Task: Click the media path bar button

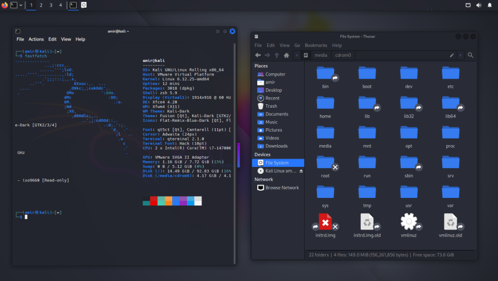Action: click(321, 55)
